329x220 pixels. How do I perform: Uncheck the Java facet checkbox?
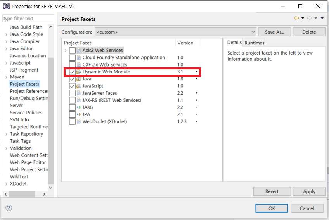point(73,79)
